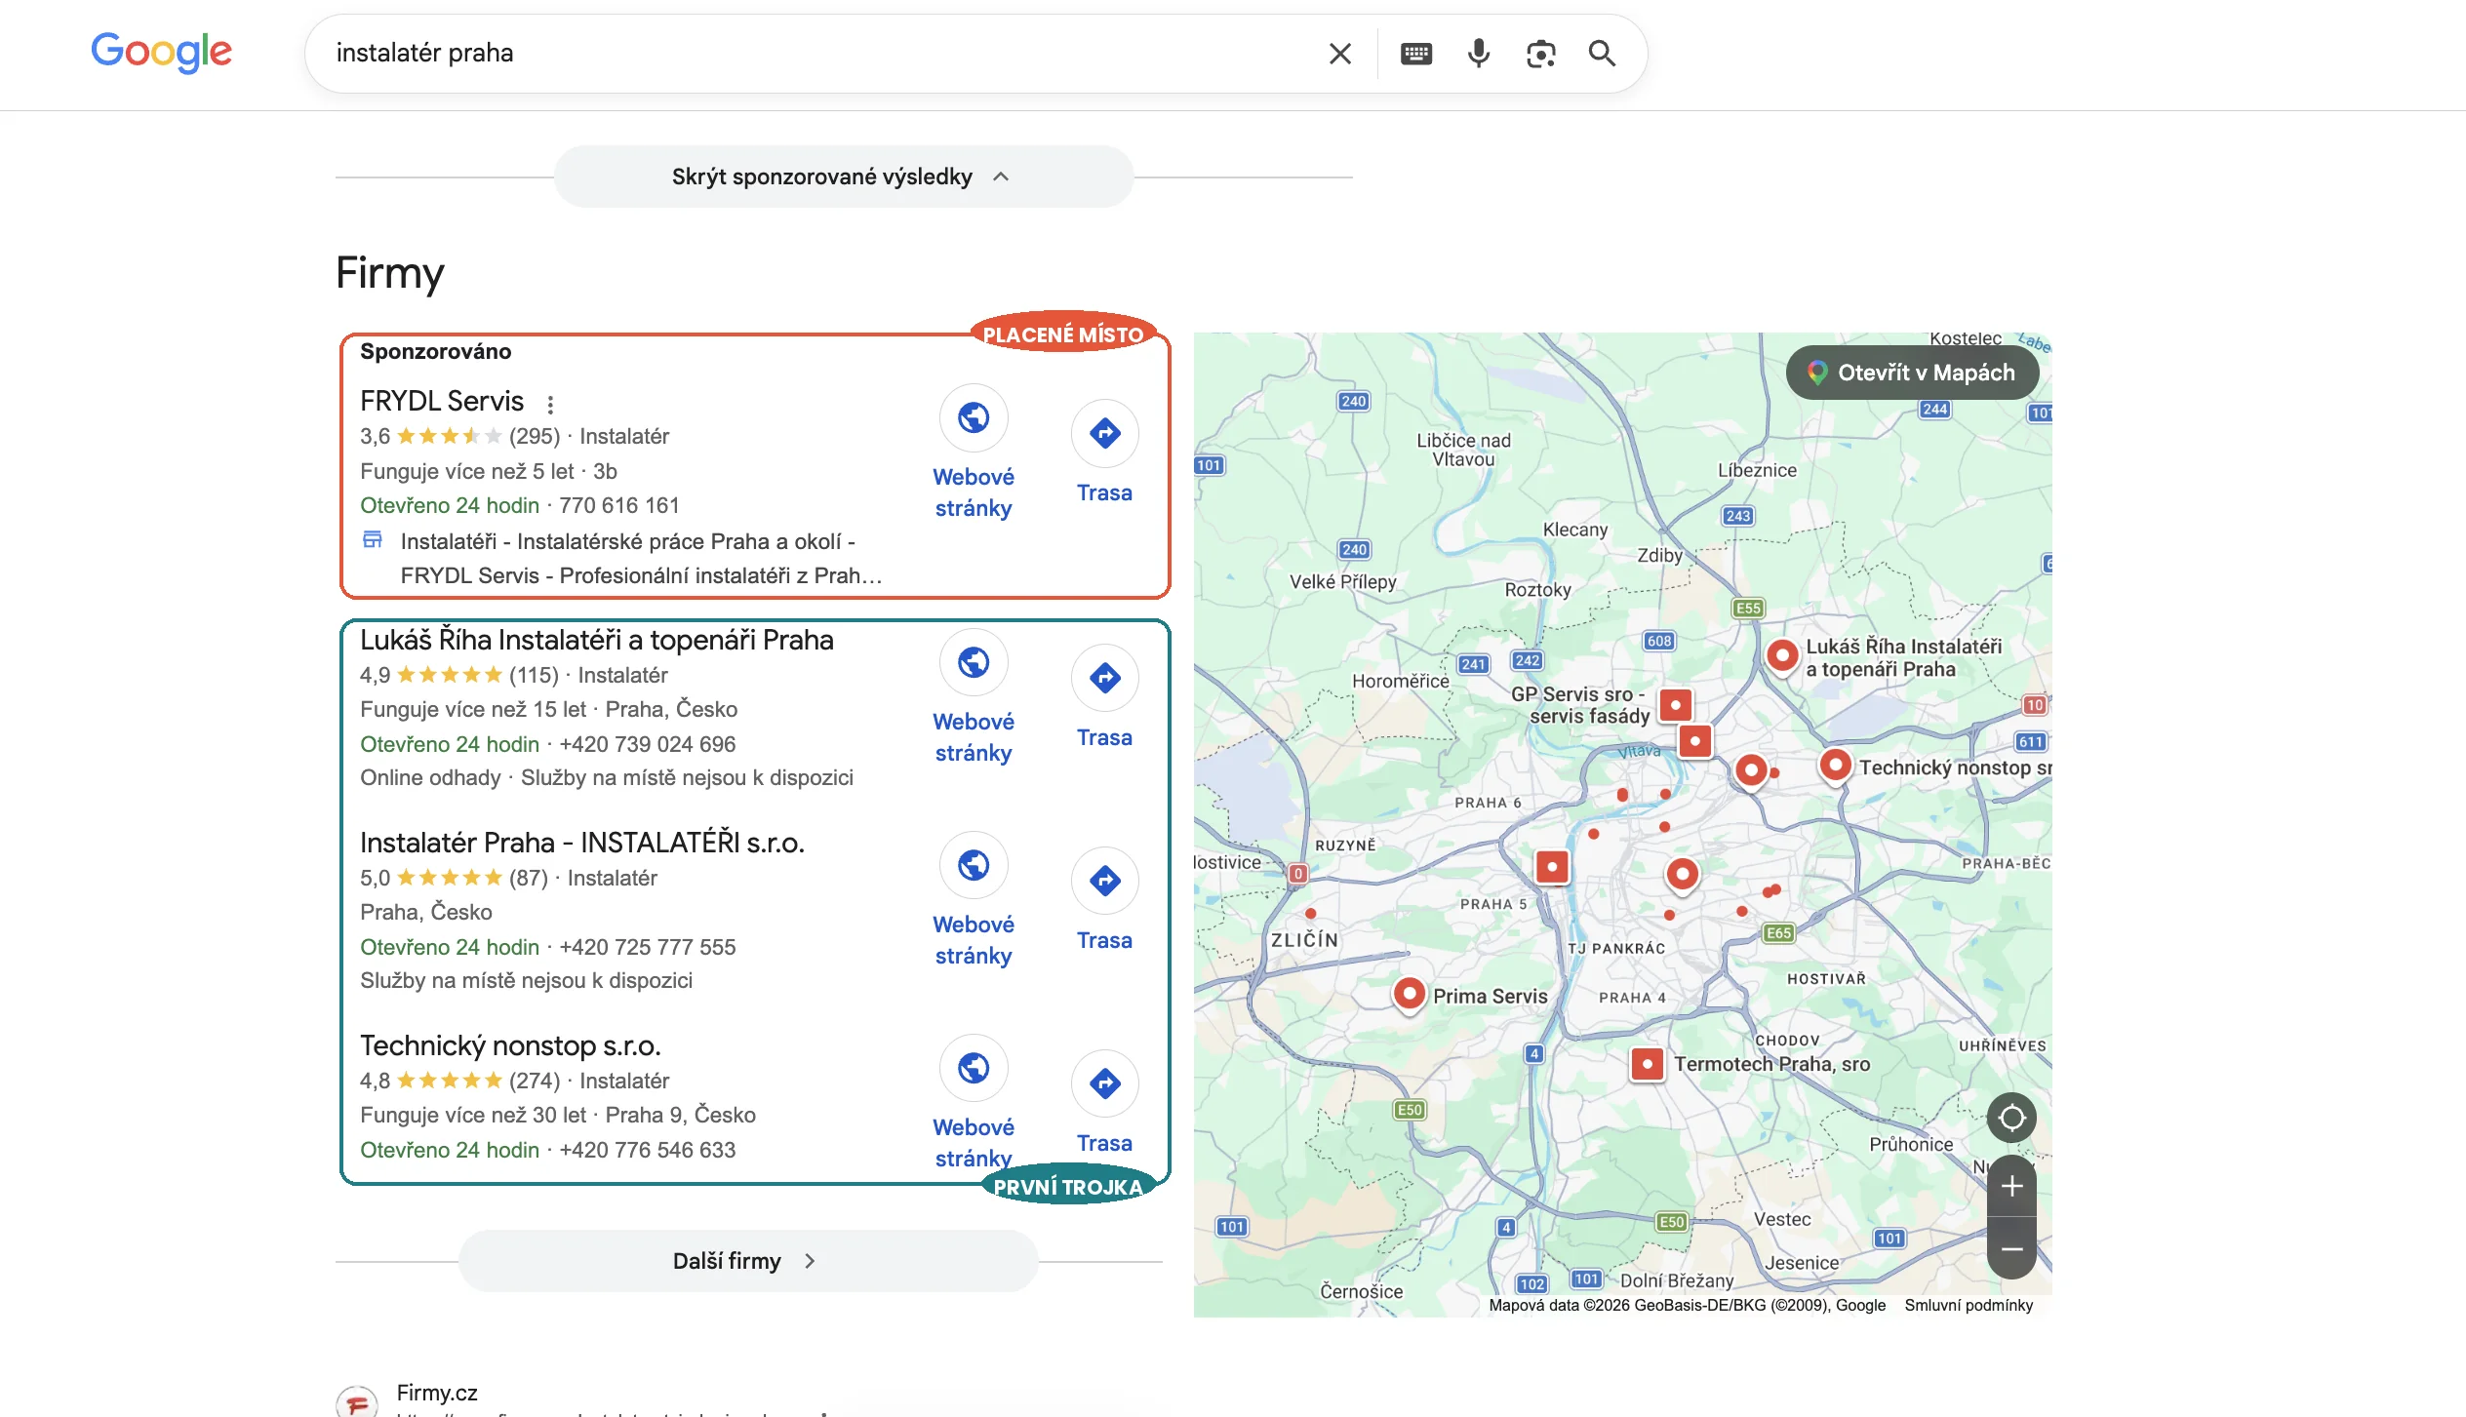Click the magnifying glass search icon

pyautogui.click(x=1602, y=54)
